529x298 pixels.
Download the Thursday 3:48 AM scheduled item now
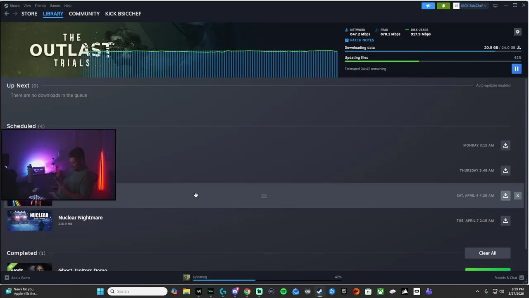tap(505, 171)
